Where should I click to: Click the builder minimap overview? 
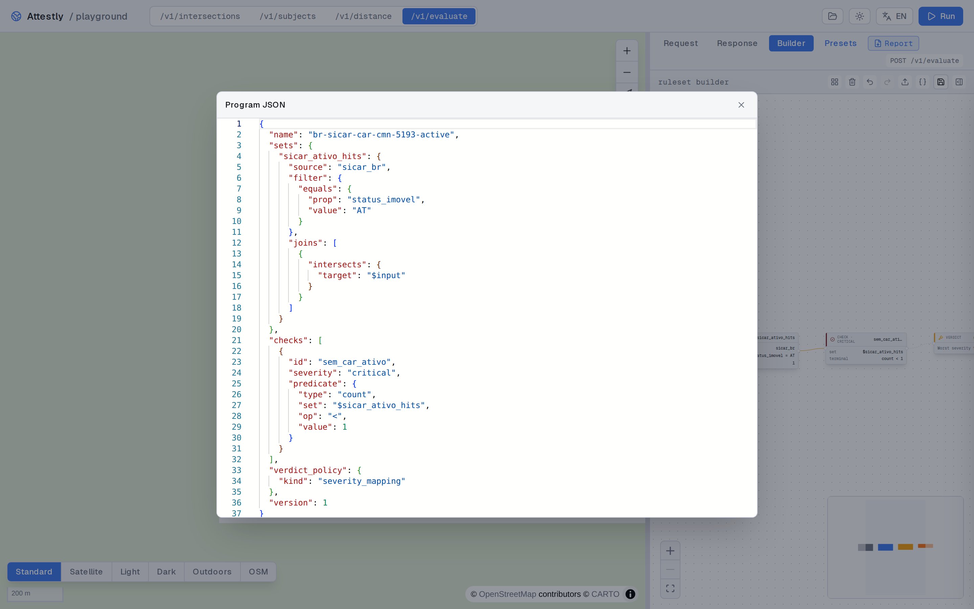(895, 547)
